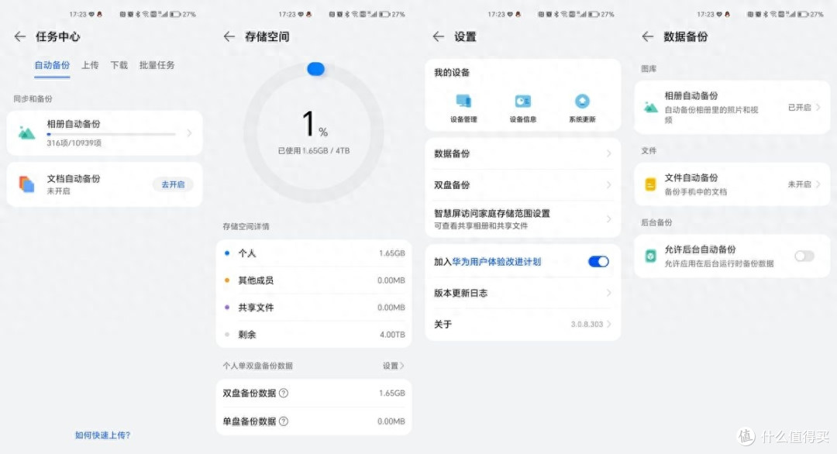The height and width of the screenshot is (454, 837).
Task: Tap gallery icon in 数据备份 相册自动备份
Action: [650, 107]
